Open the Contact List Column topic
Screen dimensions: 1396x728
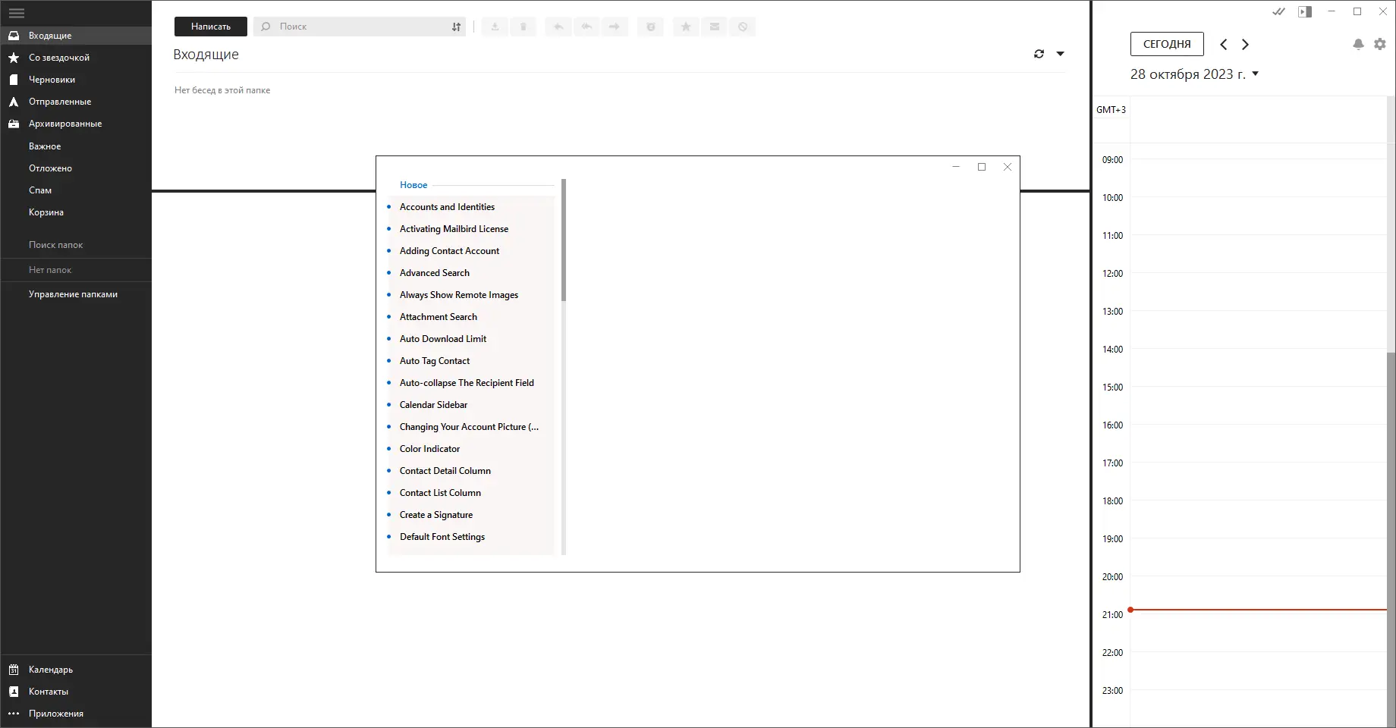click(x=470, y=493)
